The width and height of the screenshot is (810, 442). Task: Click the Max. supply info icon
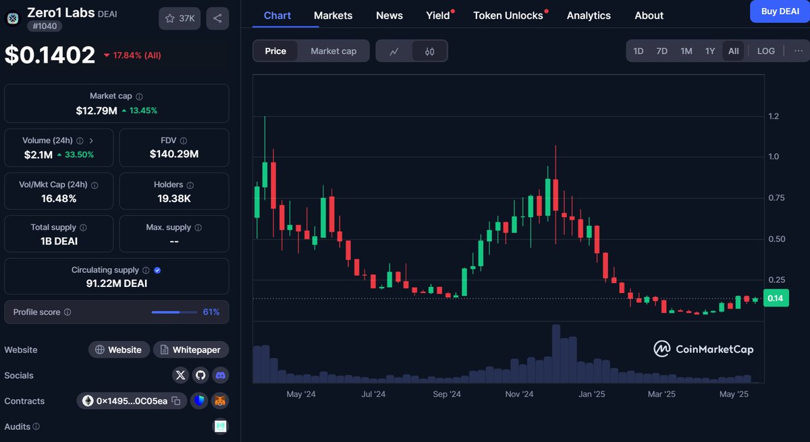coord(198,228)
